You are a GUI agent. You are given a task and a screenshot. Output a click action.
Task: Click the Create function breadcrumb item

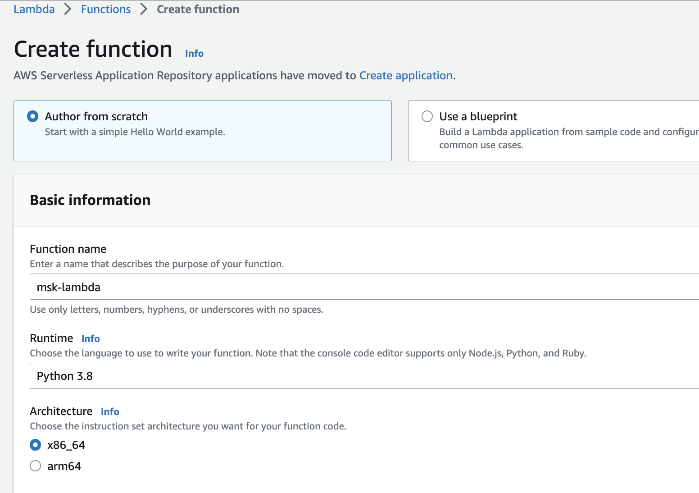198,9
